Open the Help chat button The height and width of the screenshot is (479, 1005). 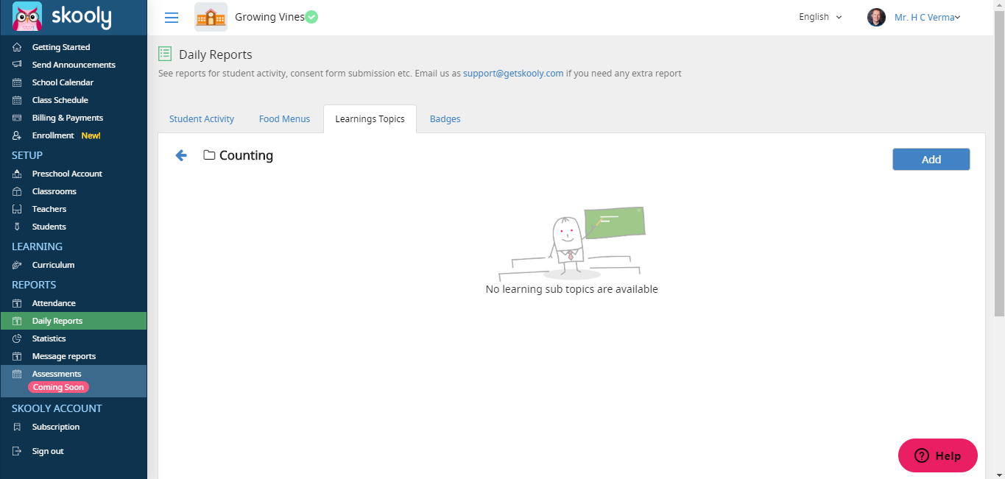937,455
